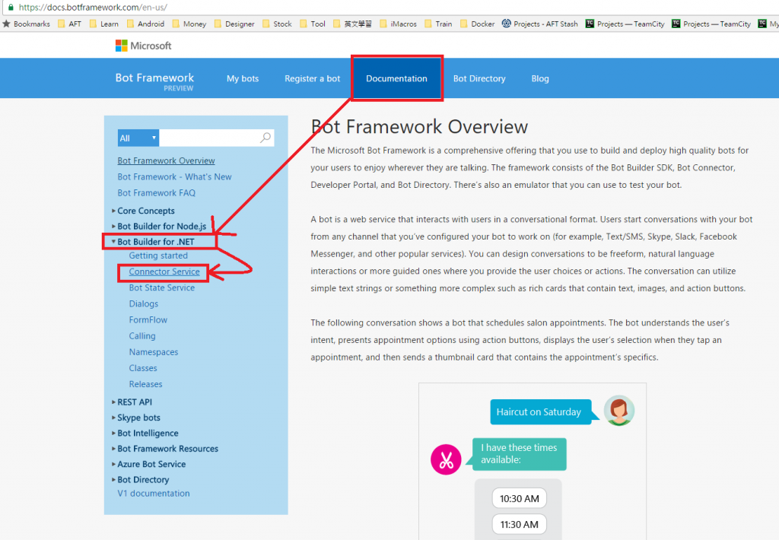Screen dimensions: 779x540
Task: Expand the REST API section
Action: pyautogui.click(x=132, y=402)
